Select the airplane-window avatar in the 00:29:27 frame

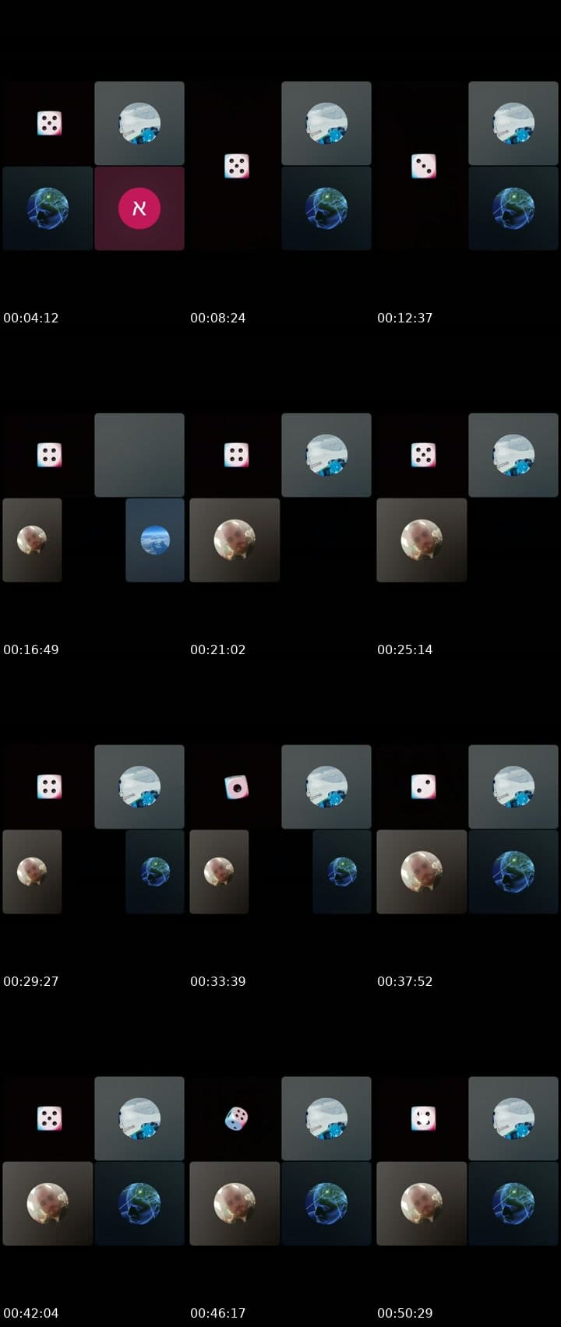pyautogui.click(x=139, y=787)
